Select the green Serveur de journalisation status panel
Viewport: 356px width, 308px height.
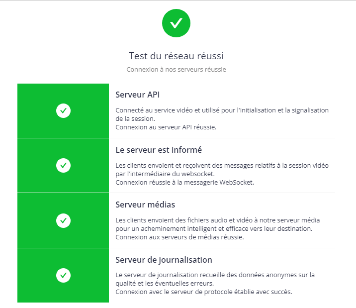click(63, 275)
